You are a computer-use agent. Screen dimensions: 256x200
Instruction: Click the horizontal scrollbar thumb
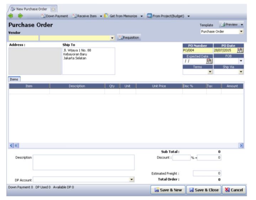(x=16, y=145)
